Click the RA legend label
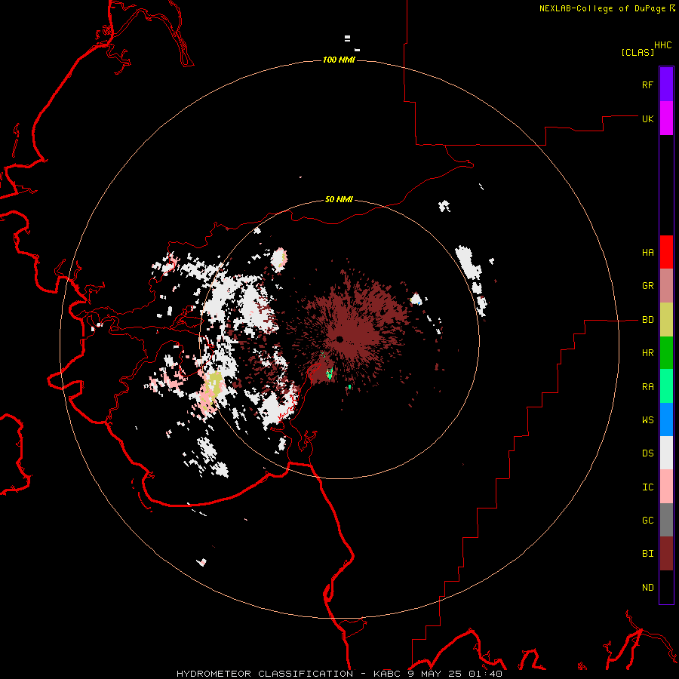Viewport: 679px width, 679px height. (647, 387)
